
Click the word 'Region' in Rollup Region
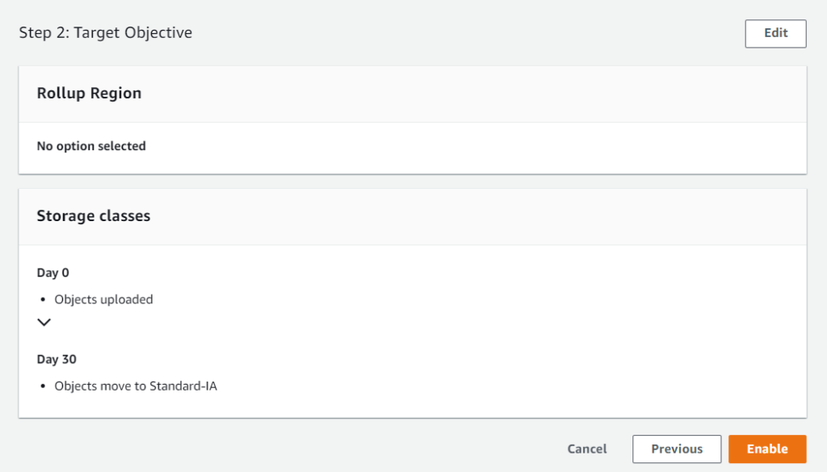tap(115, 94)
